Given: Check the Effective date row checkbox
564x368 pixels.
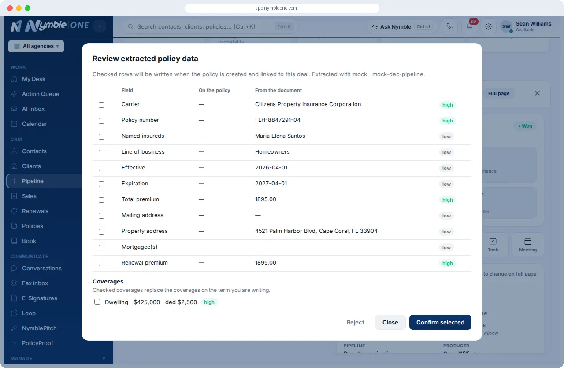Looking at the screenshot, I should [x=101, y=168].
